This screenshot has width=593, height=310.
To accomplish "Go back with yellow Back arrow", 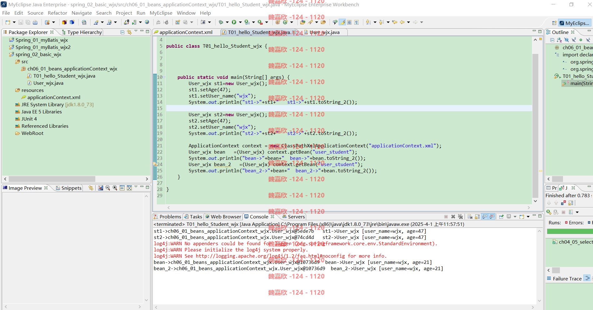I will [402, 22].
